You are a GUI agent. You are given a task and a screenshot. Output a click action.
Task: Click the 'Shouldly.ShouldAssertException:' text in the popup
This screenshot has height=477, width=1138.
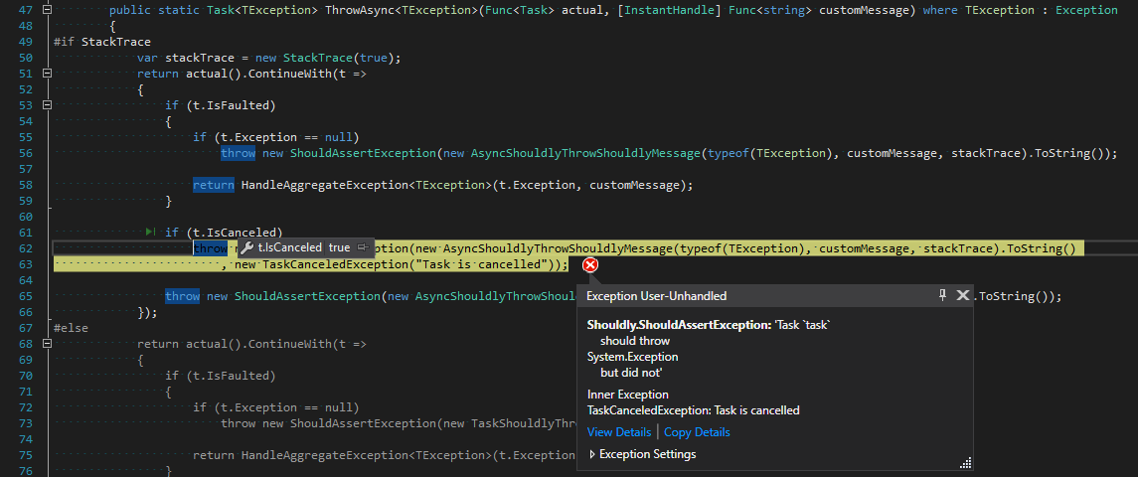point(679,325)
